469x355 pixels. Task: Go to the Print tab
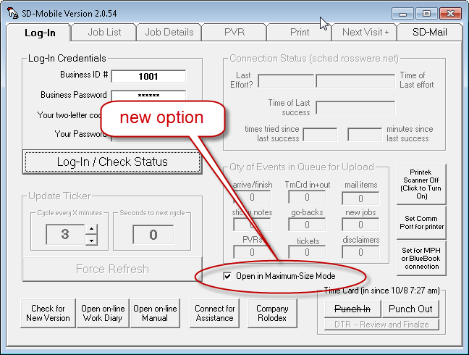pyautogui.click(x=299, y=32)
